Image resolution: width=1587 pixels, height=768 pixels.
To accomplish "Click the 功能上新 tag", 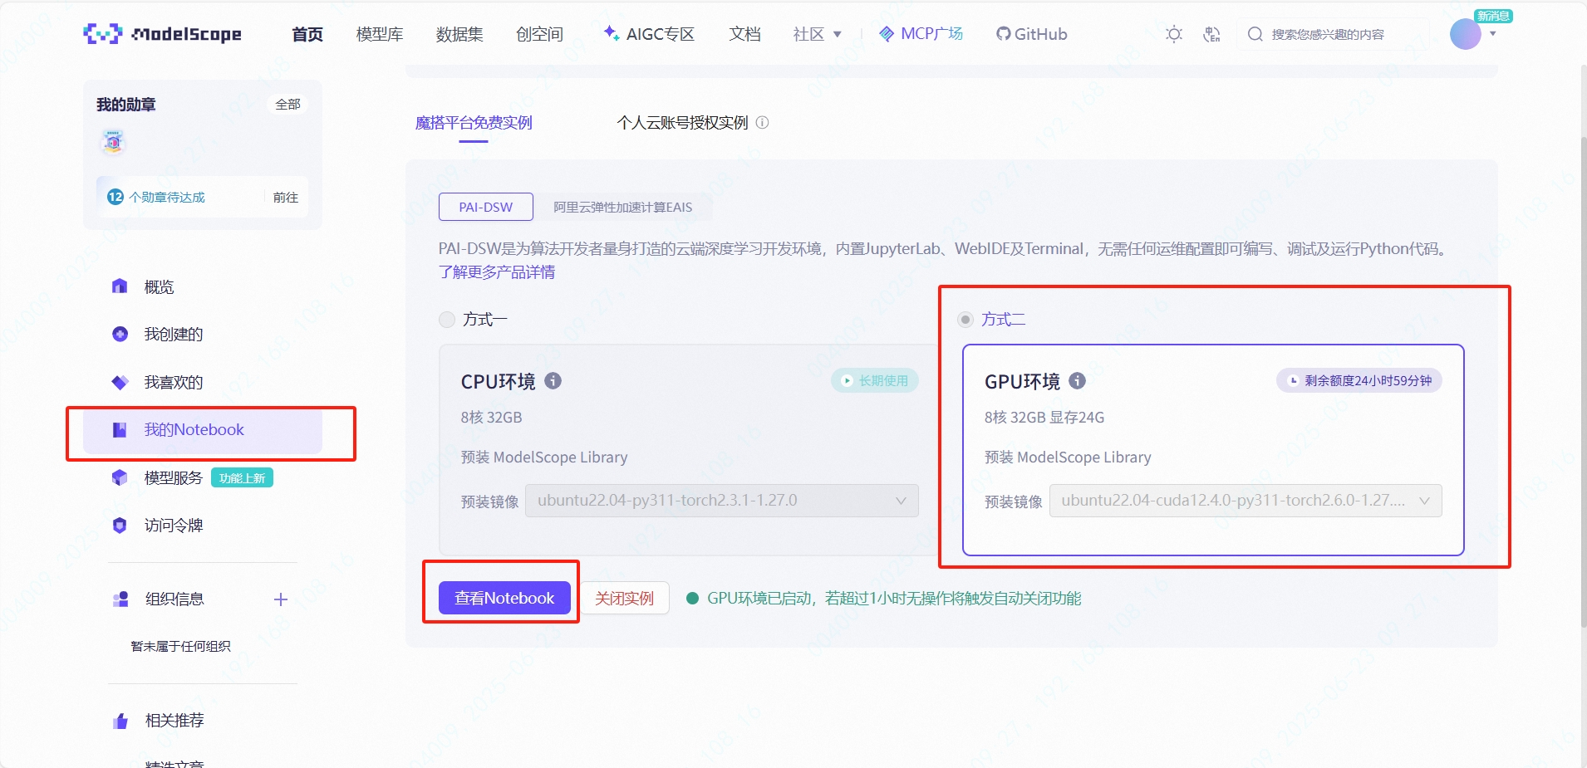I will coord(242,478).
